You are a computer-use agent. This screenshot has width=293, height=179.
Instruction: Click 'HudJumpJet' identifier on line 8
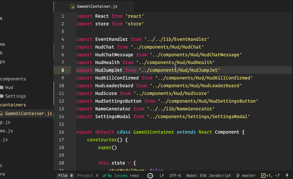coord(109,70)
